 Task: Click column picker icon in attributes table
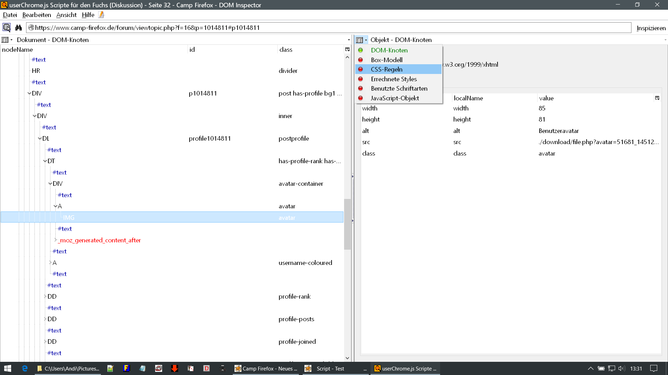point(657,98)
